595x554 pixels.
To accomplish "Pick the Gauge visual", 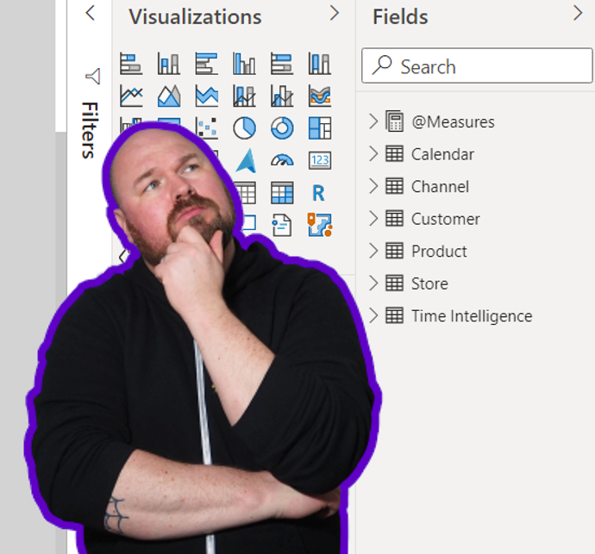I will 282,160.
